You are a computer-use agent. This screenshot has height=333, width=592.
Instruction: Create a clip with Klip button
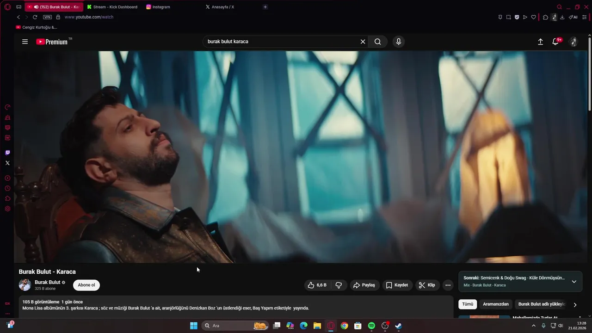click(x=427, y=285)
